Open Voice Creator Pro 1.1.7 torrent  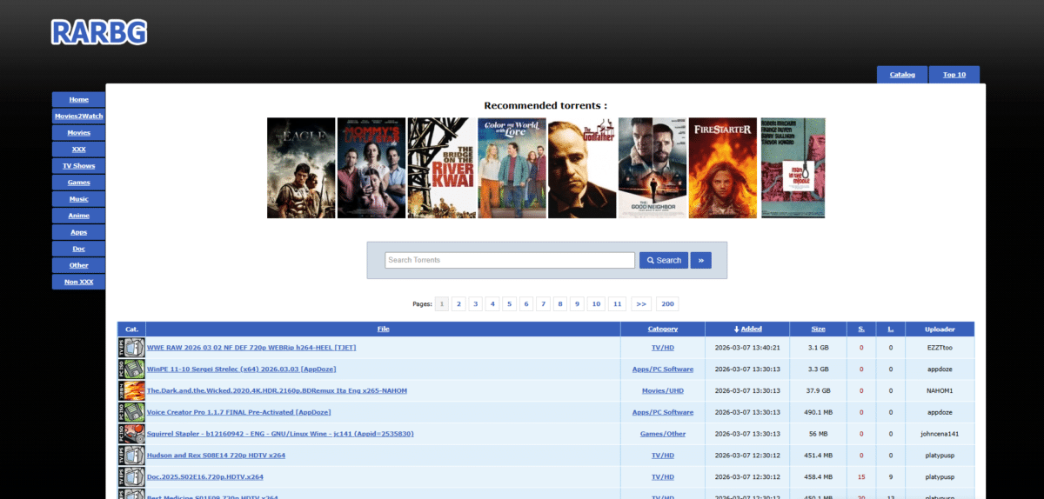[x=238, y=412]
